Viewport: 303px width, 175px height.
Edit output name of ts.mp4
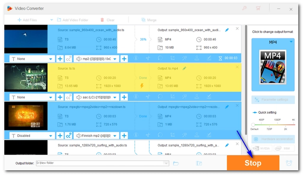click(x=184, y=68)
